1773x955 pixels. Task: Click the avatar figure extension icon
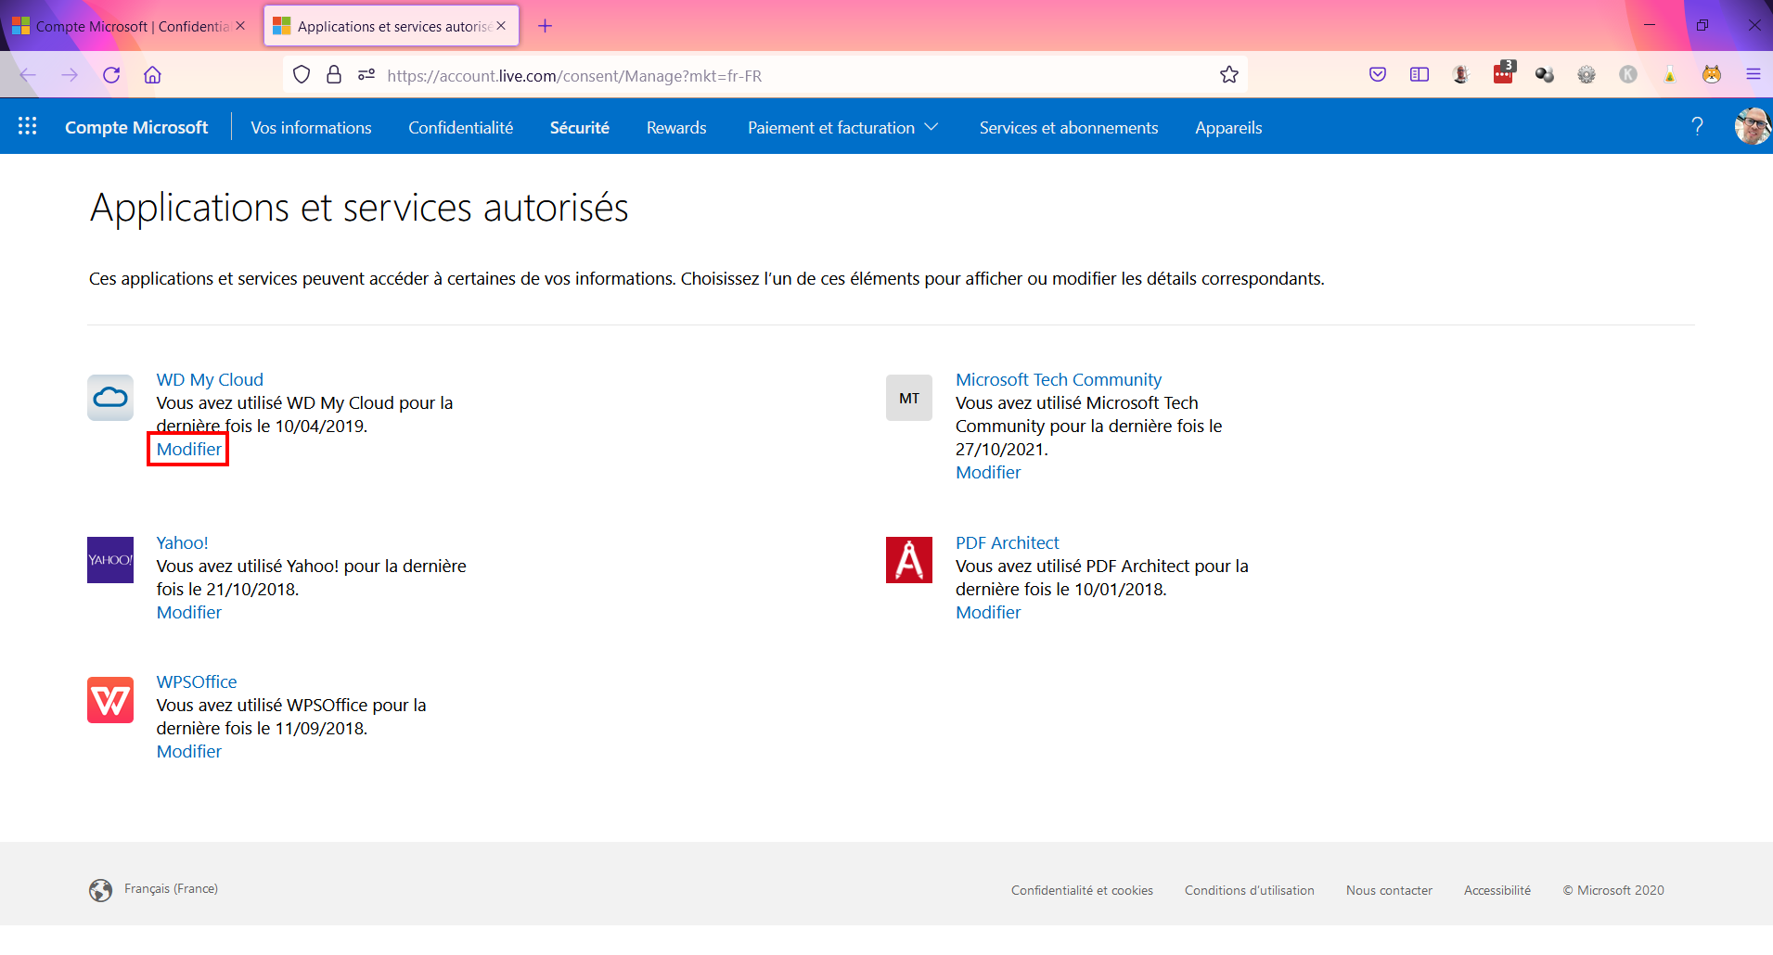tap(1461, 75)
